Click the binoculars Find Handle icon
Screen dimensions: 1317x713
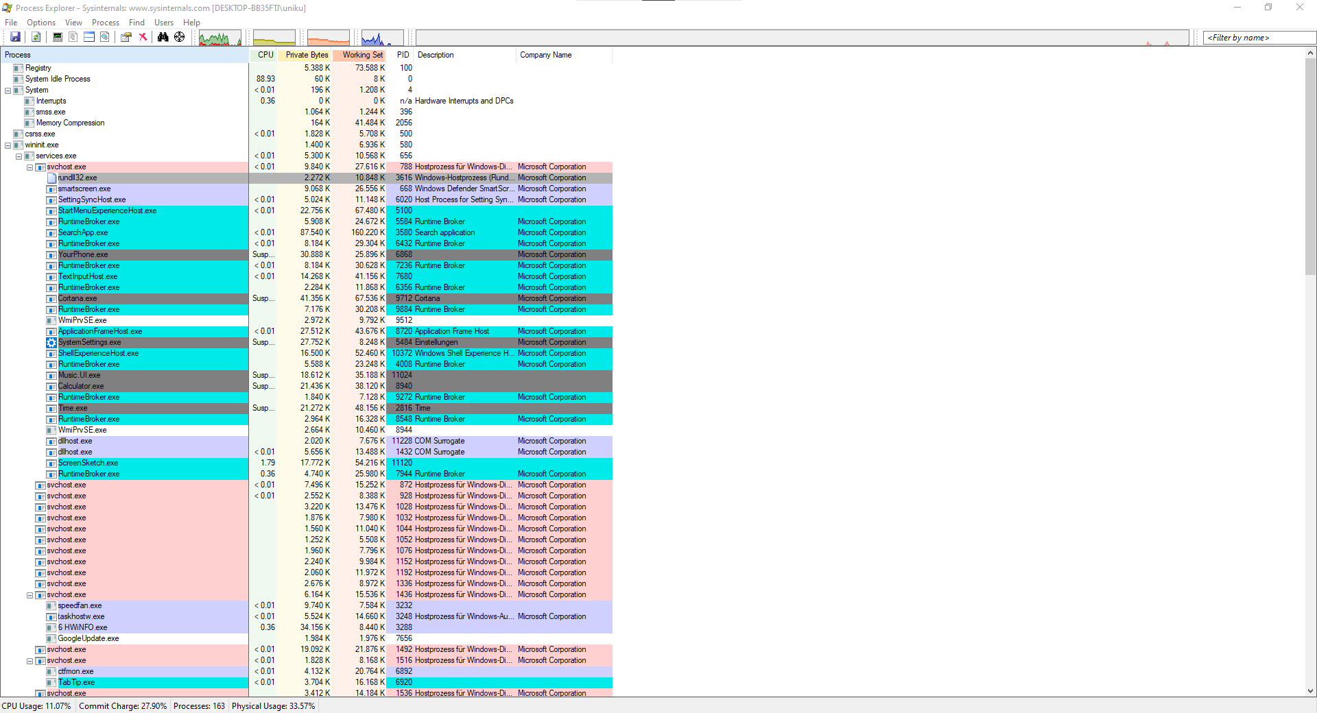(x=163, y=37)
